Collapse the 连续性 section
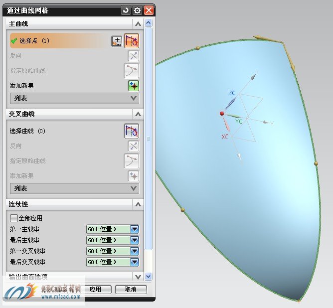This screenshot has width=333, height=308. [138, 204]
